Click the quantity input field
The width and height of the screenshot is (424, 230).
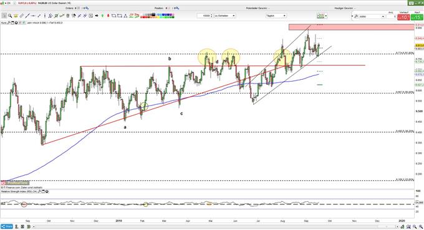392,16
